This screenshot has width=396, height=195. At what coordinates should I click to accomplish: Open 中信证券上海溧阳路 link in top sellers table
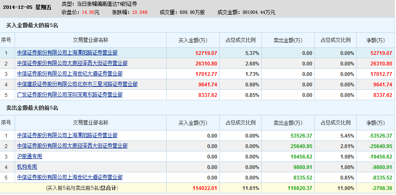pos(67,135)
